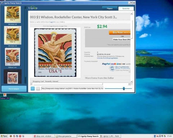Adjust the zoom slider handle
The width and height of the screenshot is (173, 138).
(124, 88)
